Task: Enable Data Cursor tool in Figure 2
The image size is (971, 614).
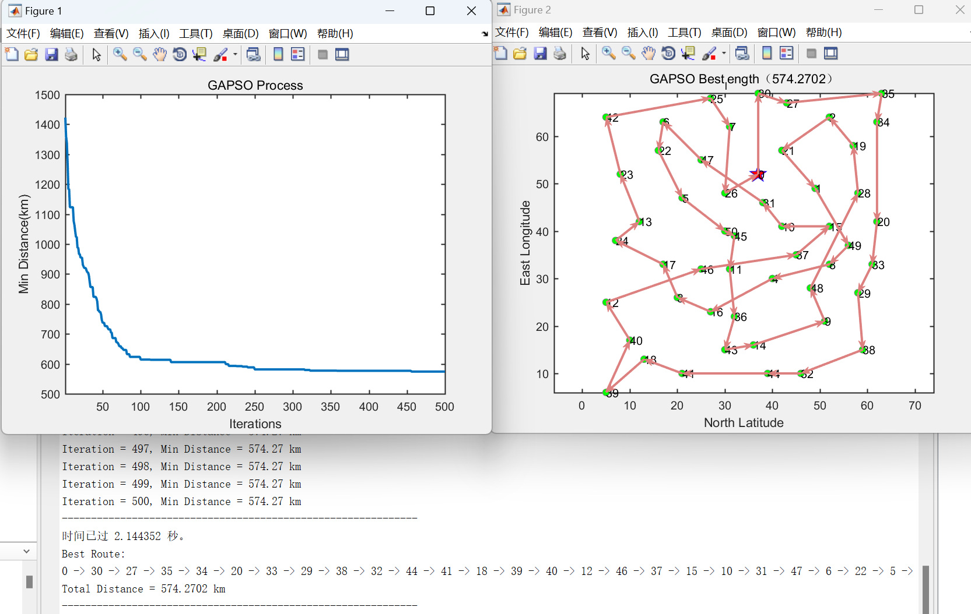Action: (688, 54)
